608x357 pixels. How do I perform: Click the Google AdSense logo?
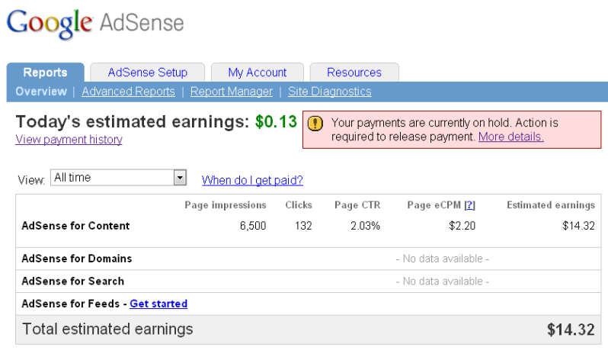click(95, 23)
